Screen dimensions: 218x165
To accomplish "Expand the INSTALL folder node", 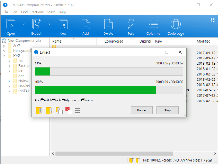I will point(9,91).
